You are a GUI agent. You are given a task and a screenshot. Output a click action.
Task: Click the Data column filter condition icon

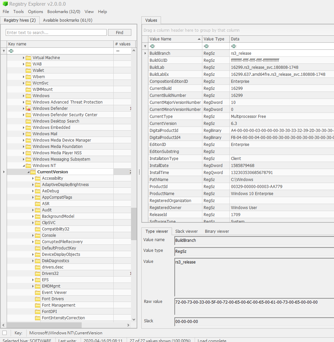[x=234, y=46]
